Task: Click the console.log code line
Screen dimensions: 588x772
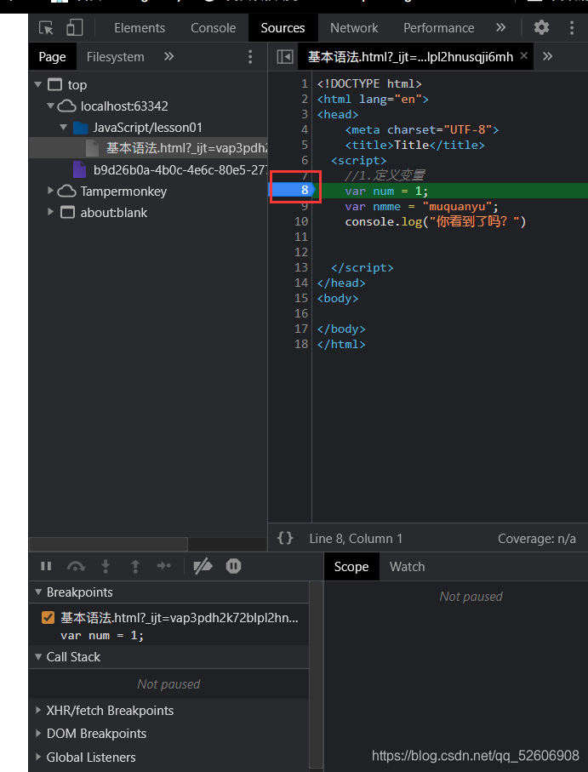Action: pos(436,221)
